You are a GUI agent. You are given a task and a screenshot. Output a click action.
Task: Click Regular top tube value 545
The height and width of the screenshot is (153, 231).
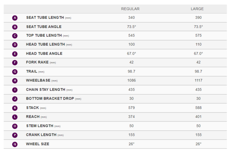pos(131,36)
